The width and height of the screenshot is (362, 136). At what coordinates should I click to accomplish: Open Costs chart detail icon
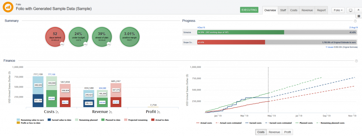tap(57, 112)
